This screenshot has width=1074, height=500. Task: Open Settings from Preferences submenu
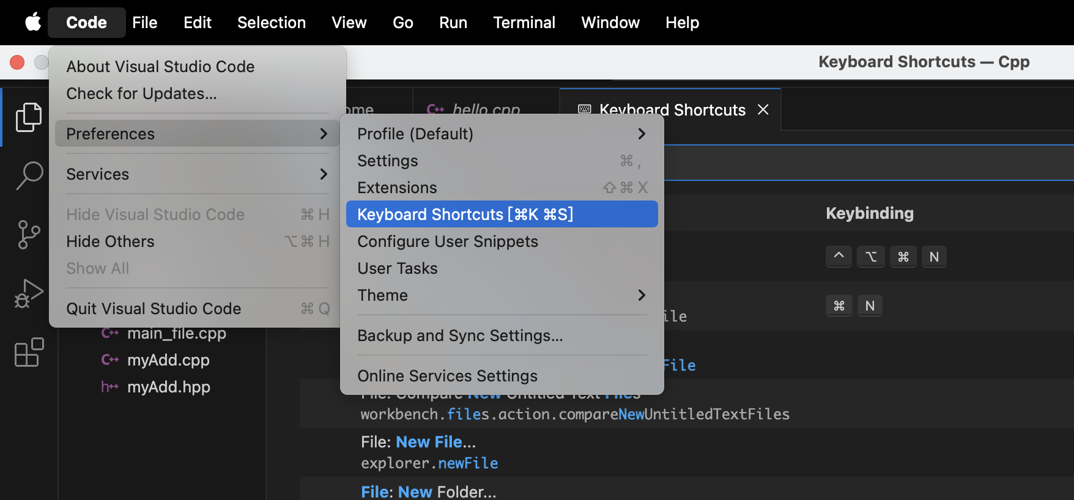click(x=502, y=161)
